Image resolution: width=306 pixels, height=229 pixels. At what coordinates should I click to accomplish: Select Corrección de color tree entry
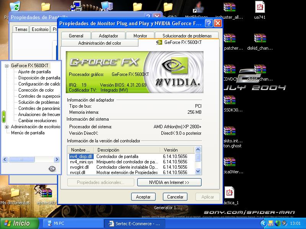[x=36, y=90]
